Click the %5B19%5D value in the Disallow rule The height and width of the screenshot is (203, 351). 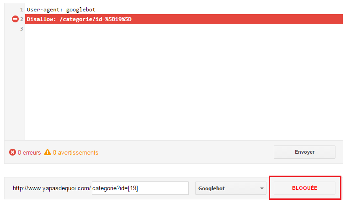pyautogui.click(x=118, y=19)
